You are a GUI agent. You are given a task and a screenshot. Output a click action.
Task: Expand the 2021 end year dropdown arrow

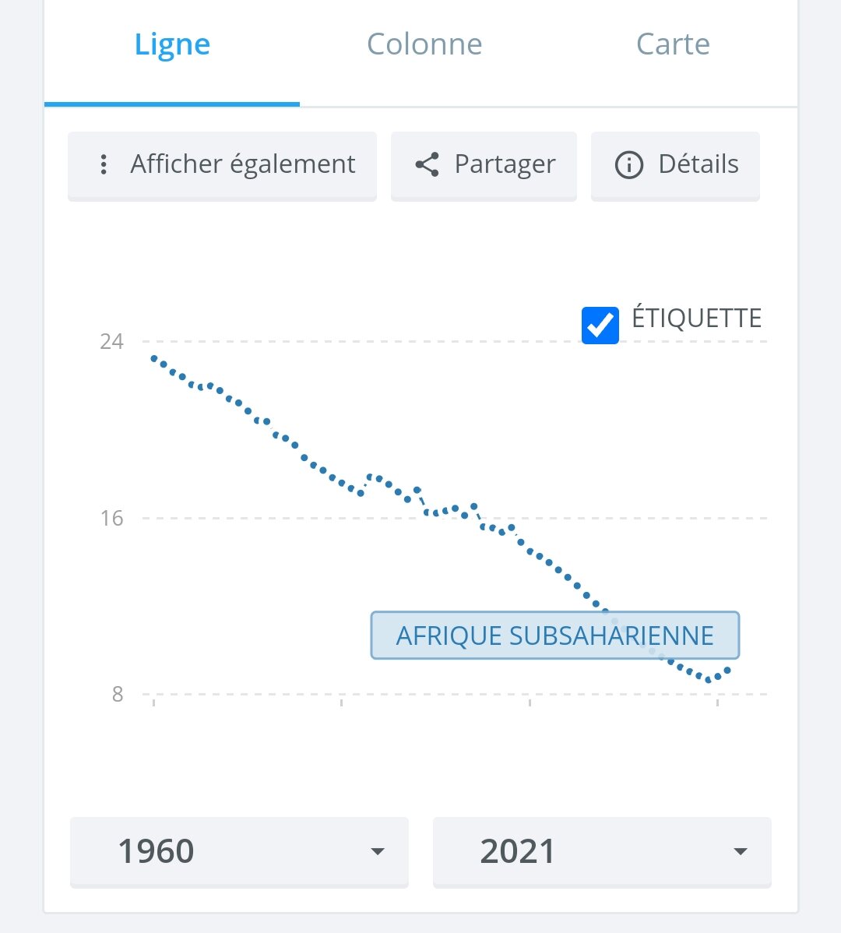tap(740, 851)
